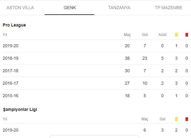
Task: Click the 2016-17 season row
Action: point(97,83)
